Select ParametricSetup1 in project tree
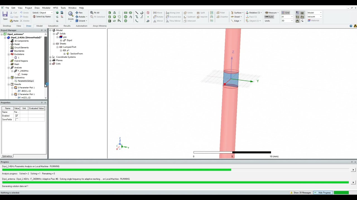 (26, 81)
